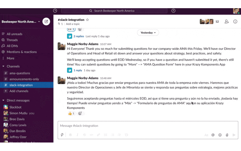Open the Yesterday date dropdown

click(148, 33)
